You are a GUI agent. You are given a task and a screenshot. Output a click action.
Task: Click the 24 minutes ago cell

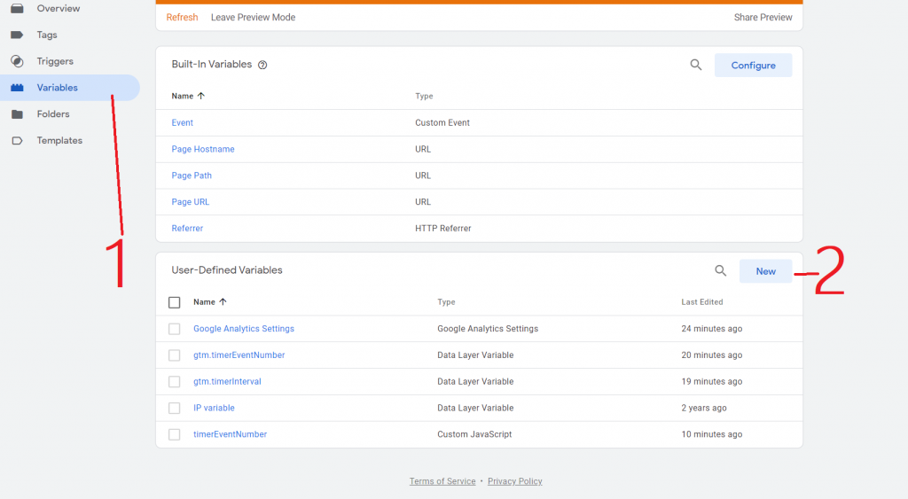pos(712,328)
